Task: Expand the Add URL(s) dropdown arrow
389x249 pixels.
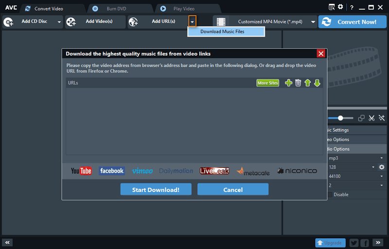Action: point(192,21)
